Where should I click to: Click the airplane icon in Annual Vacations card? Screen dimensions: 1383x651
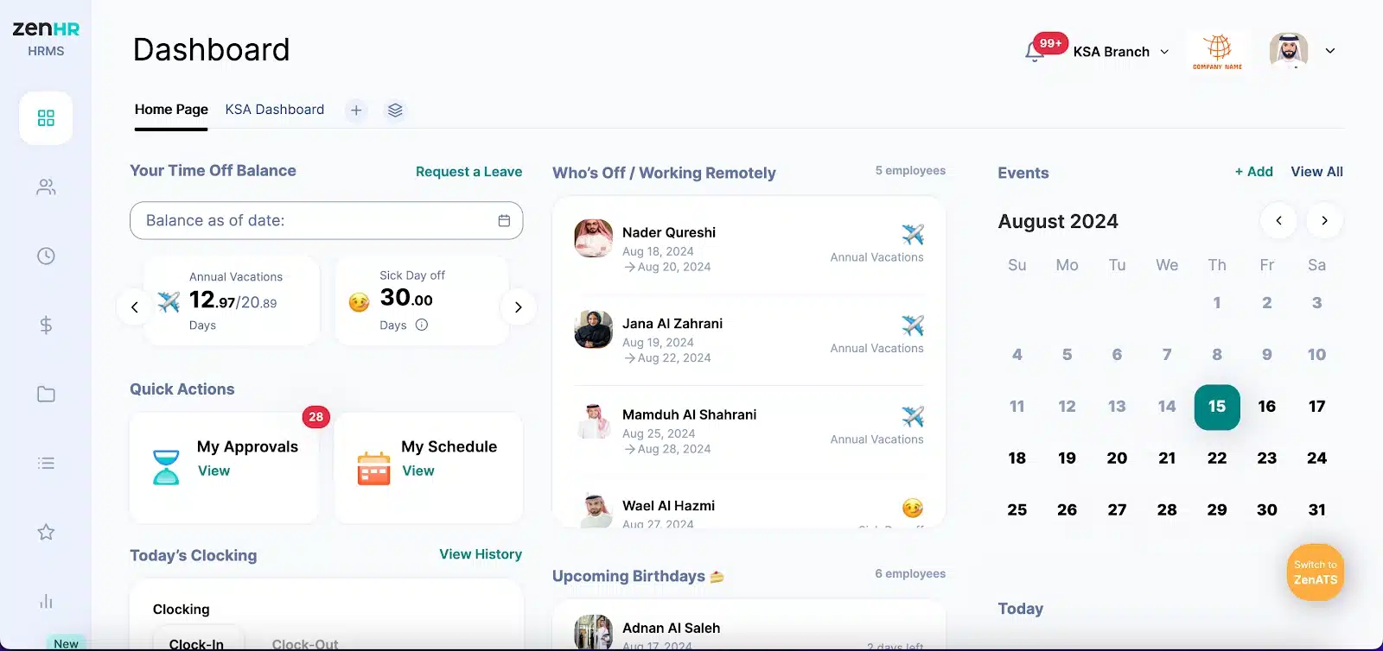pyautogui.click(x=169, y=301)
